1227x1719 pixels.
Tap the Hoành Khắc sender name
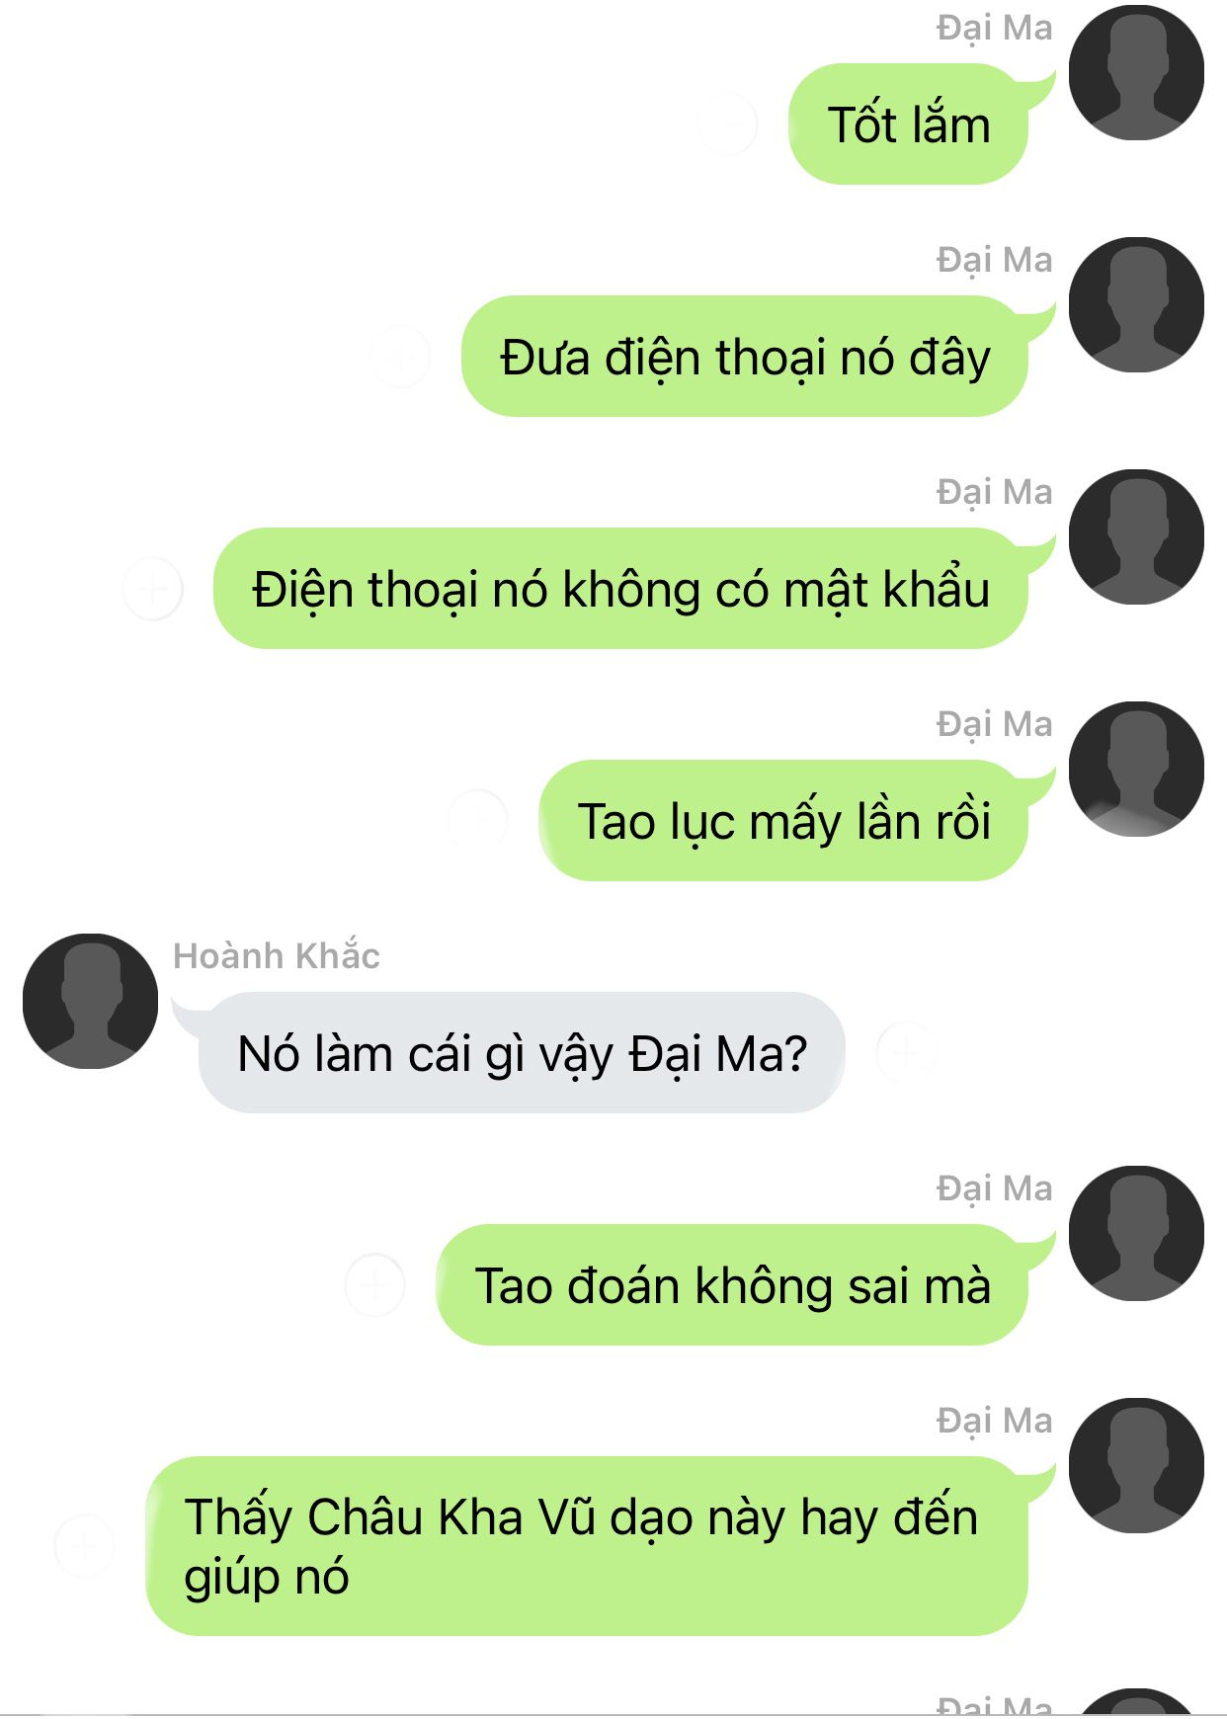click(x=277, y=956)
